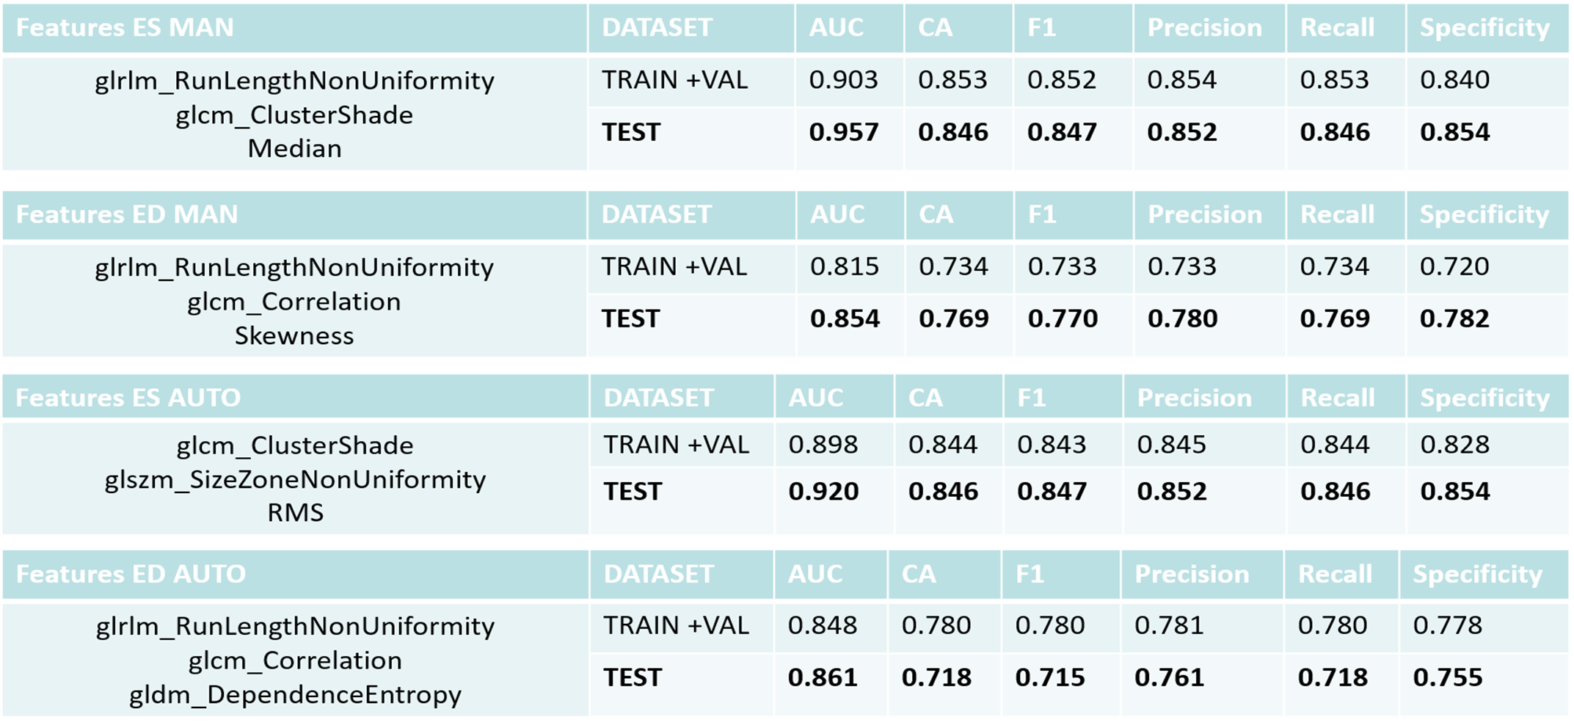Click the Specificity value 0.828
The height and width of the screenshot is (728, 1574).
point(1454,444)
